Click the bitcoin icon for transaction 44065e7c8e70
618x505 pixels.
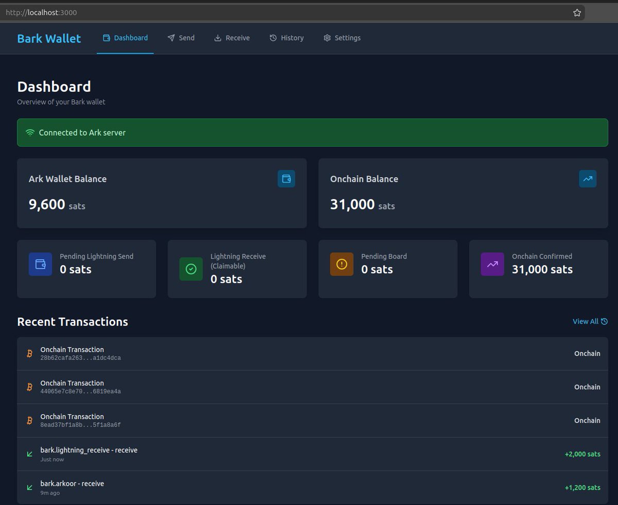29,387
